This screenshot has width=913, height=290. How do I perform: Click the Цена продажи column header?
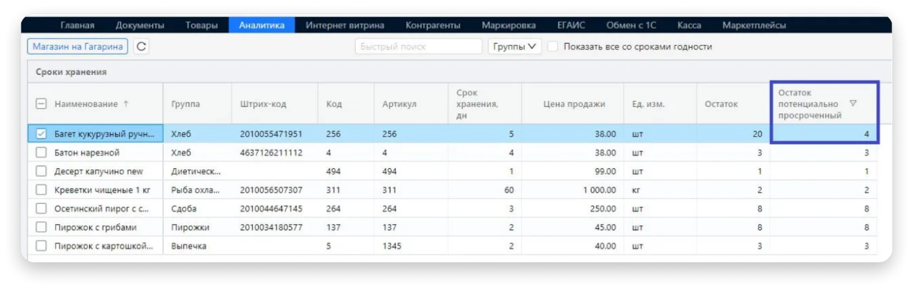click(x=574, y=104)
